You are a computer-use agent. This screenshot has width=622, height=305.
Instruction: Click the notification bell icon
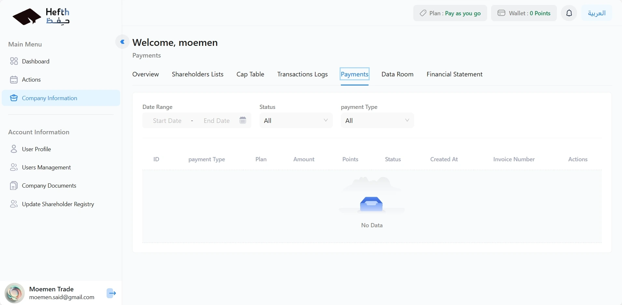coord(569,13)
